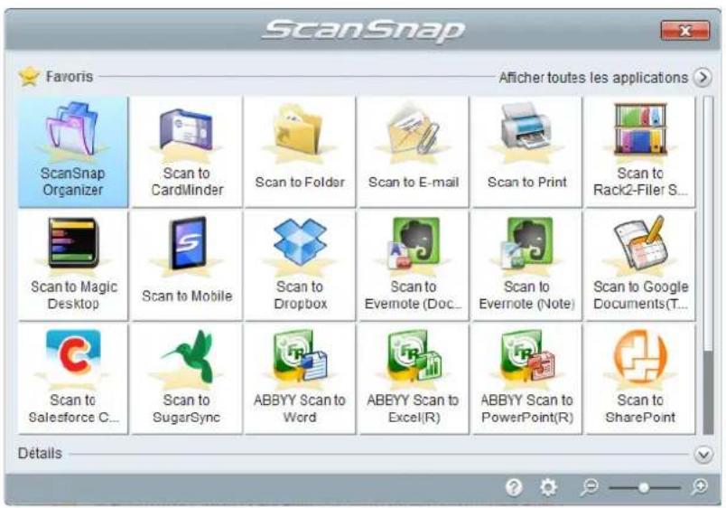Select Scan to Evernote (Note)
Screen dimensions: 726x508
pos(527,265)
